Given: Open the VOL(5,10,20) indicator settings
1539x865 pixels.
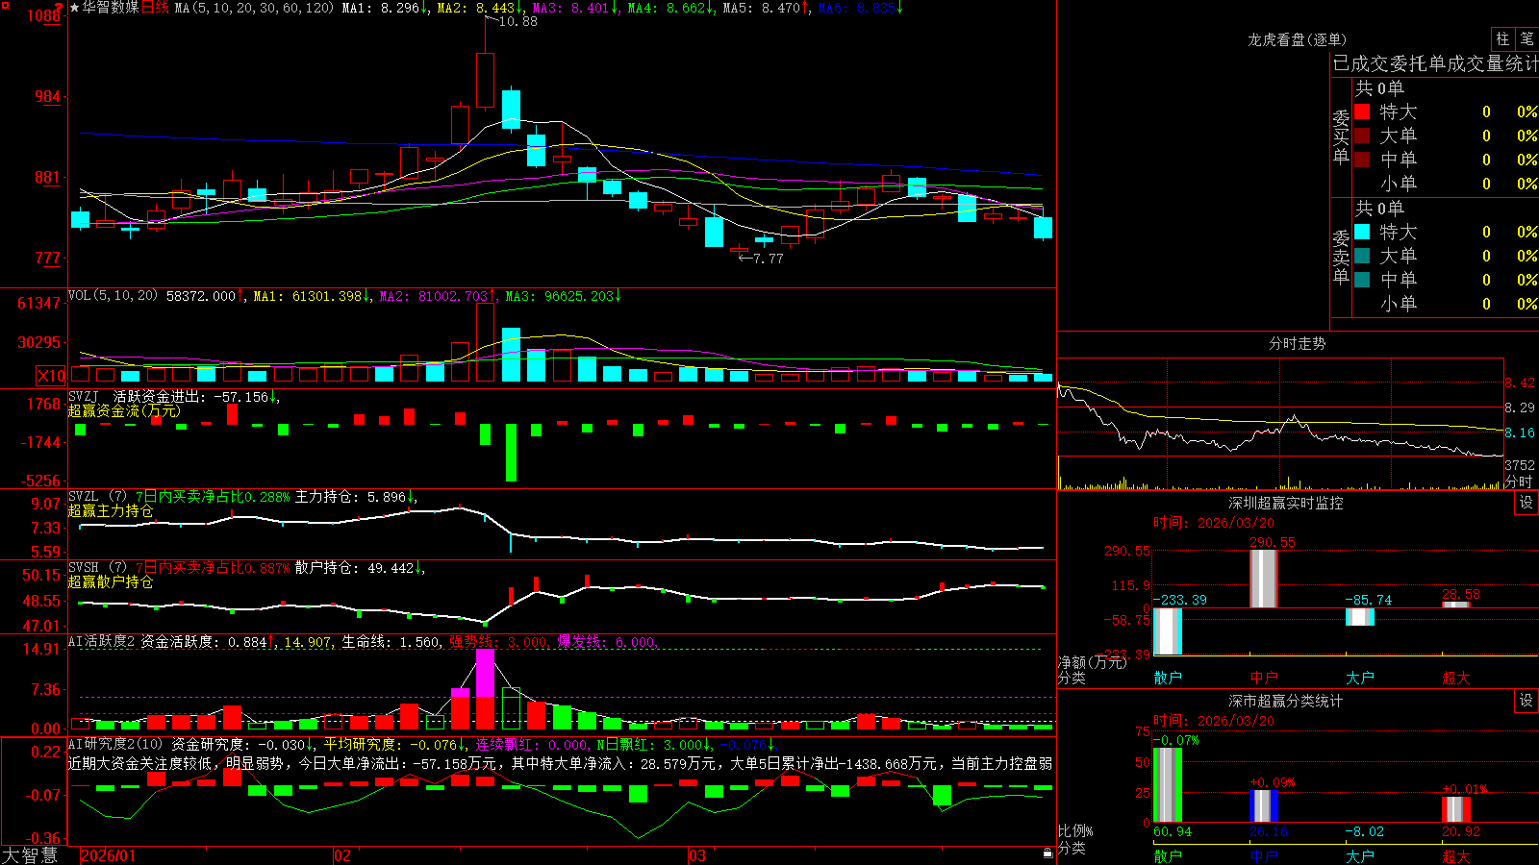Looking at the screenshot, I should coord(113,295).
